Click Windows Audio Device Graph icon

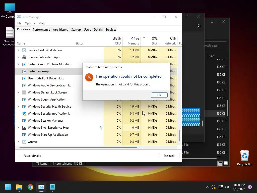[24, 85]
